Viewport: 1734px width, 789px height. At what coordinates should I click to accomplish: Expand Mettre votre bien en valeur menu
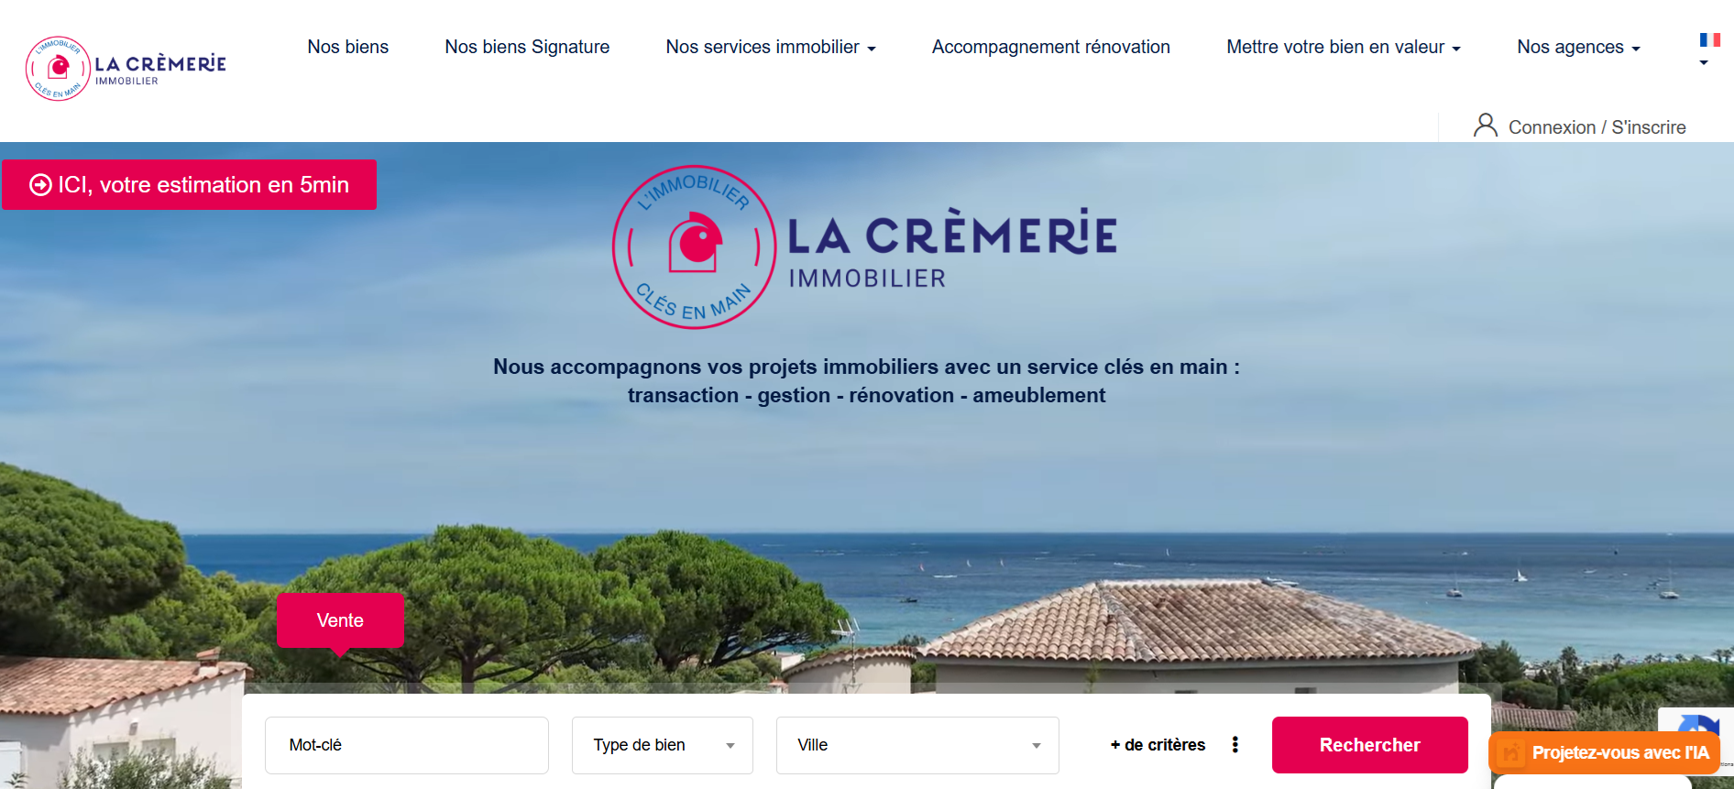click(x=1344, y=47)
